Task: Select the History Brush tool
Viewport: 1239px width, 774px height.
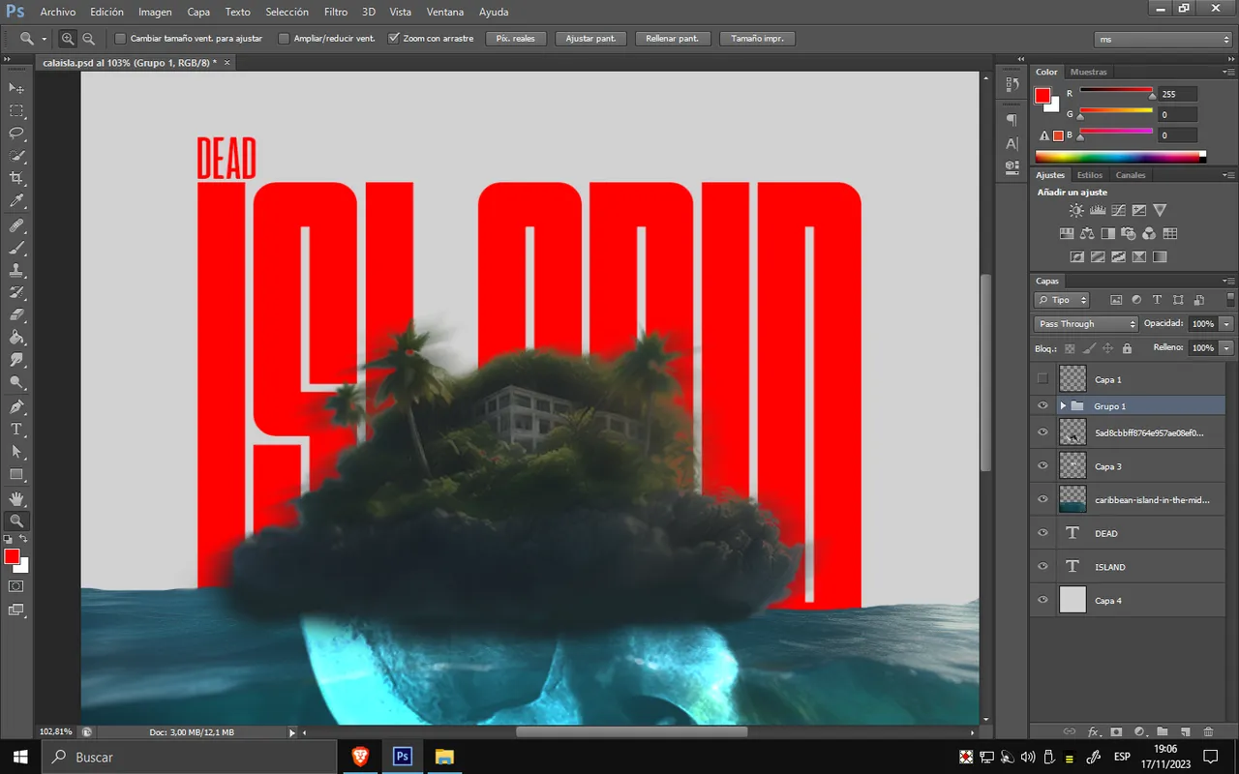Action: point(16,293)
